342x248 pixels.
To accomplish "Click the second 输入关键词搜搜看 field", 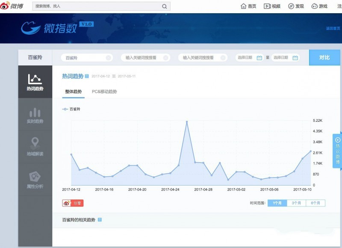I will tap(145, 58).
